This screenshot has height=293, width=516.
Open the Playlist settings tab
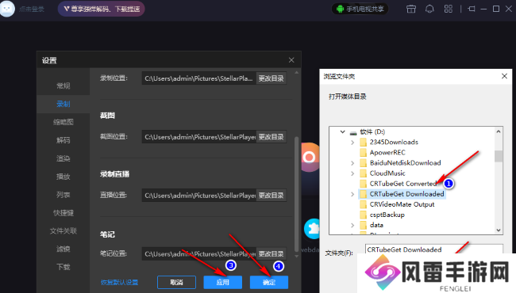tap(64, 195)
